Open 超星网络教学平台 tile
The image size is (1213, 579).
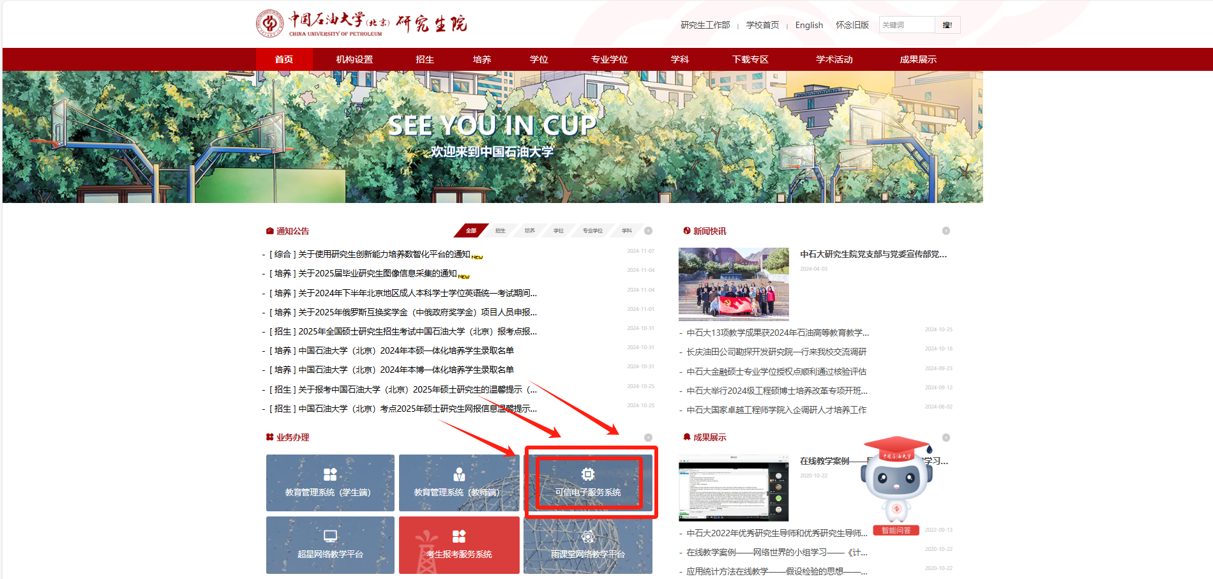(330, 545)
